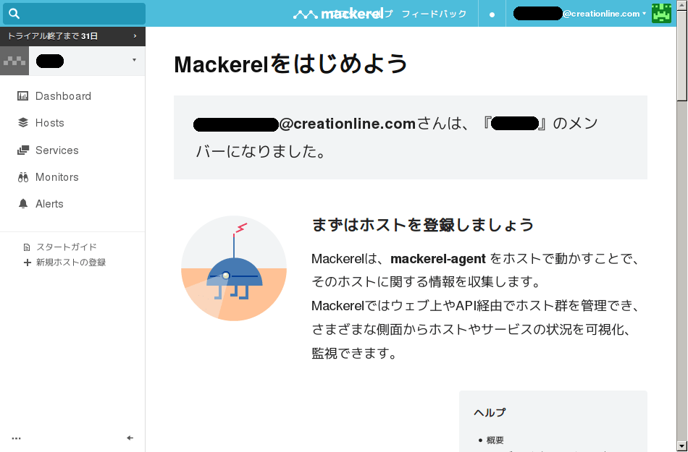
Task: Click the scrollbar up arrow
Action: click(682, 5)
